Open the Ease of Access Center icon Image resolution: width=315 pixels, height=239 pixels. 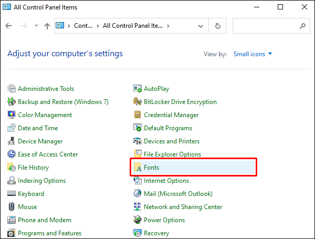point(12,154)
